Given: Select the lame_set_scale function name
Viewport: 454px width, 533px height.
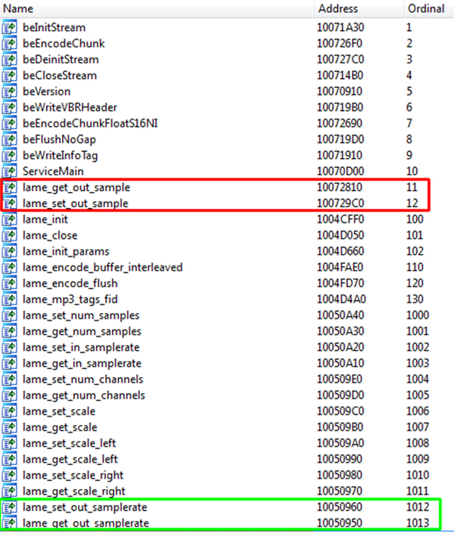Looking at the screenshot, I should (x=59, y=411).
